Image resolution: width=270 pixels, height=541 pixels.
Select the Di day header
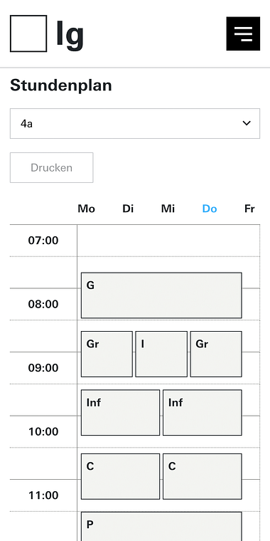128,209
